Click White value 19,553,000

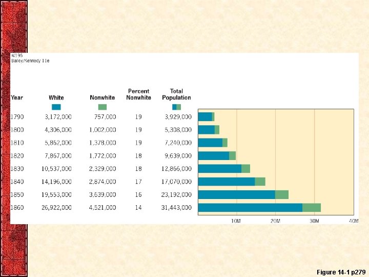tap(56, 194)
